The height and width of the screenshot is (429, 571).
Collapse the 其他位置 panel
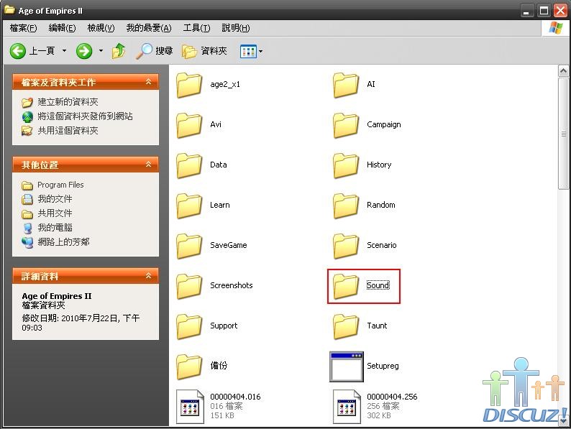(149, 165)
